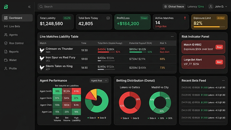Collapse the sidebar with double chevron
The height and width of the screenshot is (130, 231).
[29, 7]
